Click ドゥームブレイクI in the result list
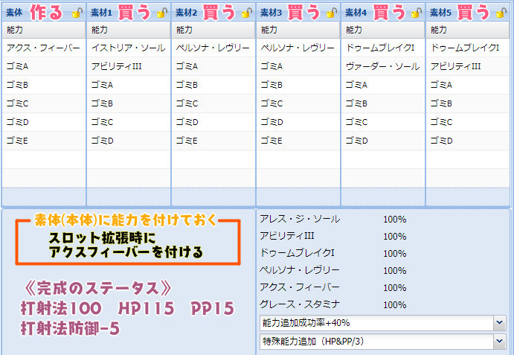This screenshot has width=514, height=355. pyautogui.click(x=297, y=253)
